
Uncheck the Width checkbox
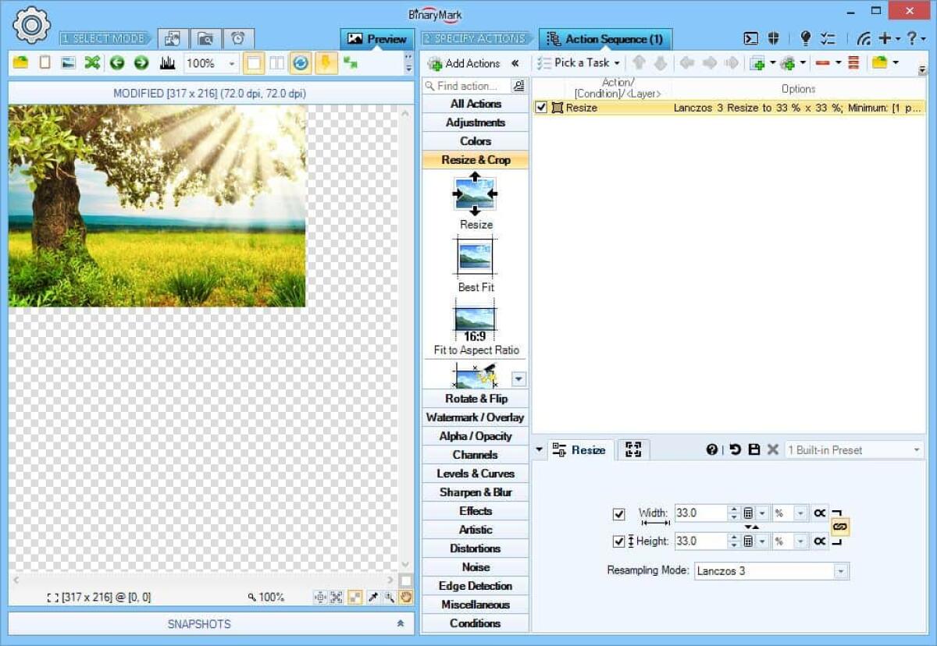coord(619,513)
